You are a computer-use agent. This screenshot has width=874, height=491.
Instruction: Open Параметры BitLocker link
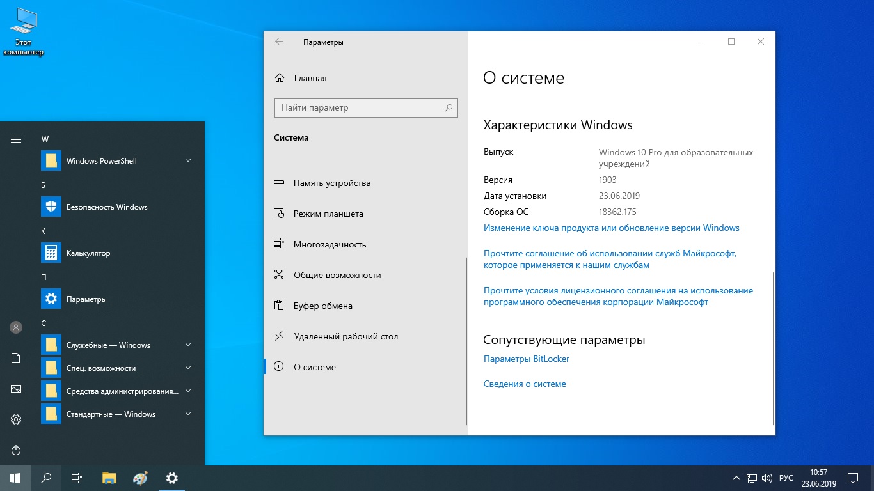point(527,359)
